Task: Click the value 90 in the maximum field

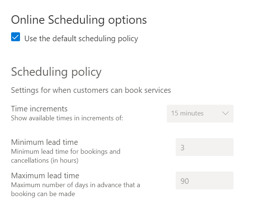Action: 184,181
